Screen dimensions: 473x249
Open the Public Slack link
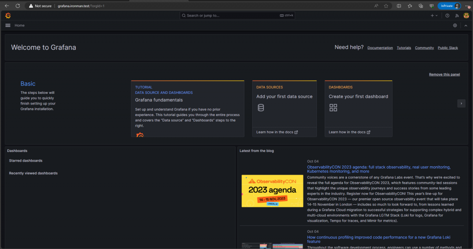[x=448, y=48]
